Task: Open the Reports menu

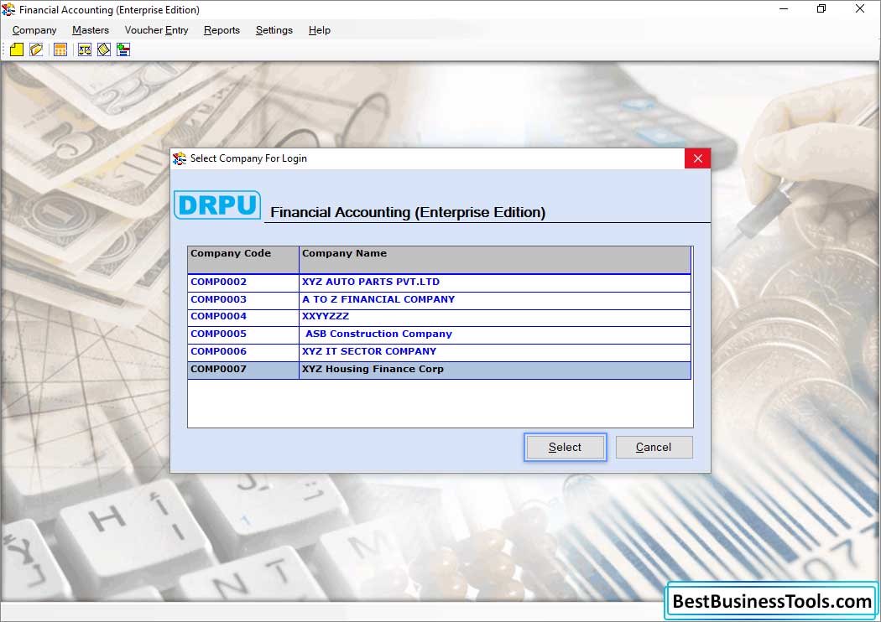Action: coord(222,30)
